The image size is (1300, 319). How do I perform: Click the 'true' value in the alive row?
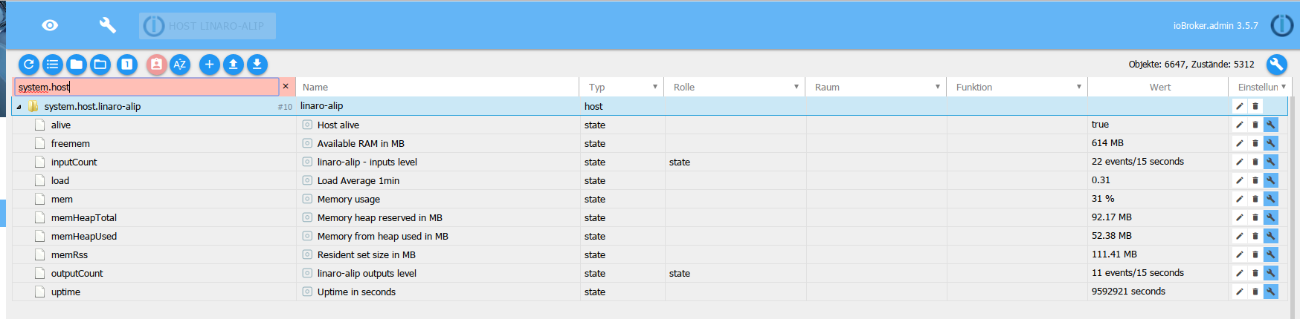pos(1100,124)
